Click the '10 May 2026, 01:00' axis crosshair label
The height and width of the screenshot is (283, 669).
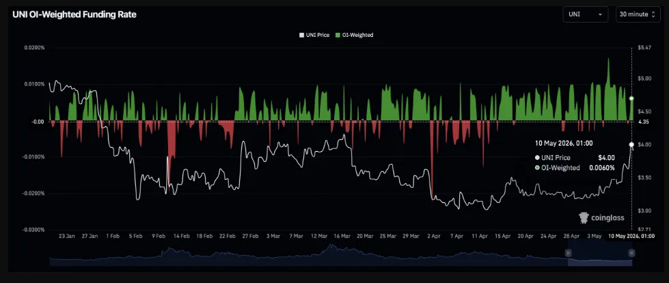click(x=632, y=236)
